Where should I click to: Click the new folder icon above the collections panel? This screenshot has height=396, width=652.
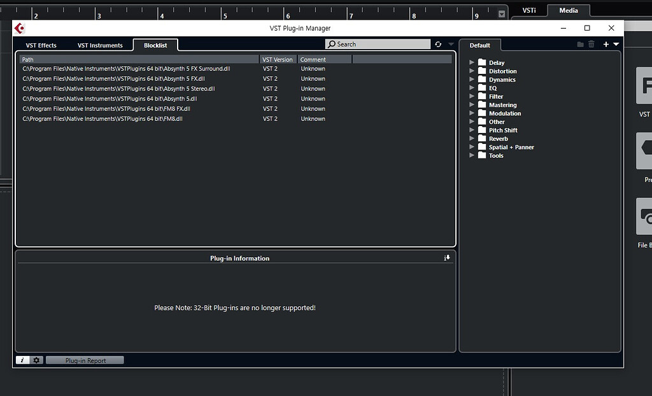[x=581, y=44]
